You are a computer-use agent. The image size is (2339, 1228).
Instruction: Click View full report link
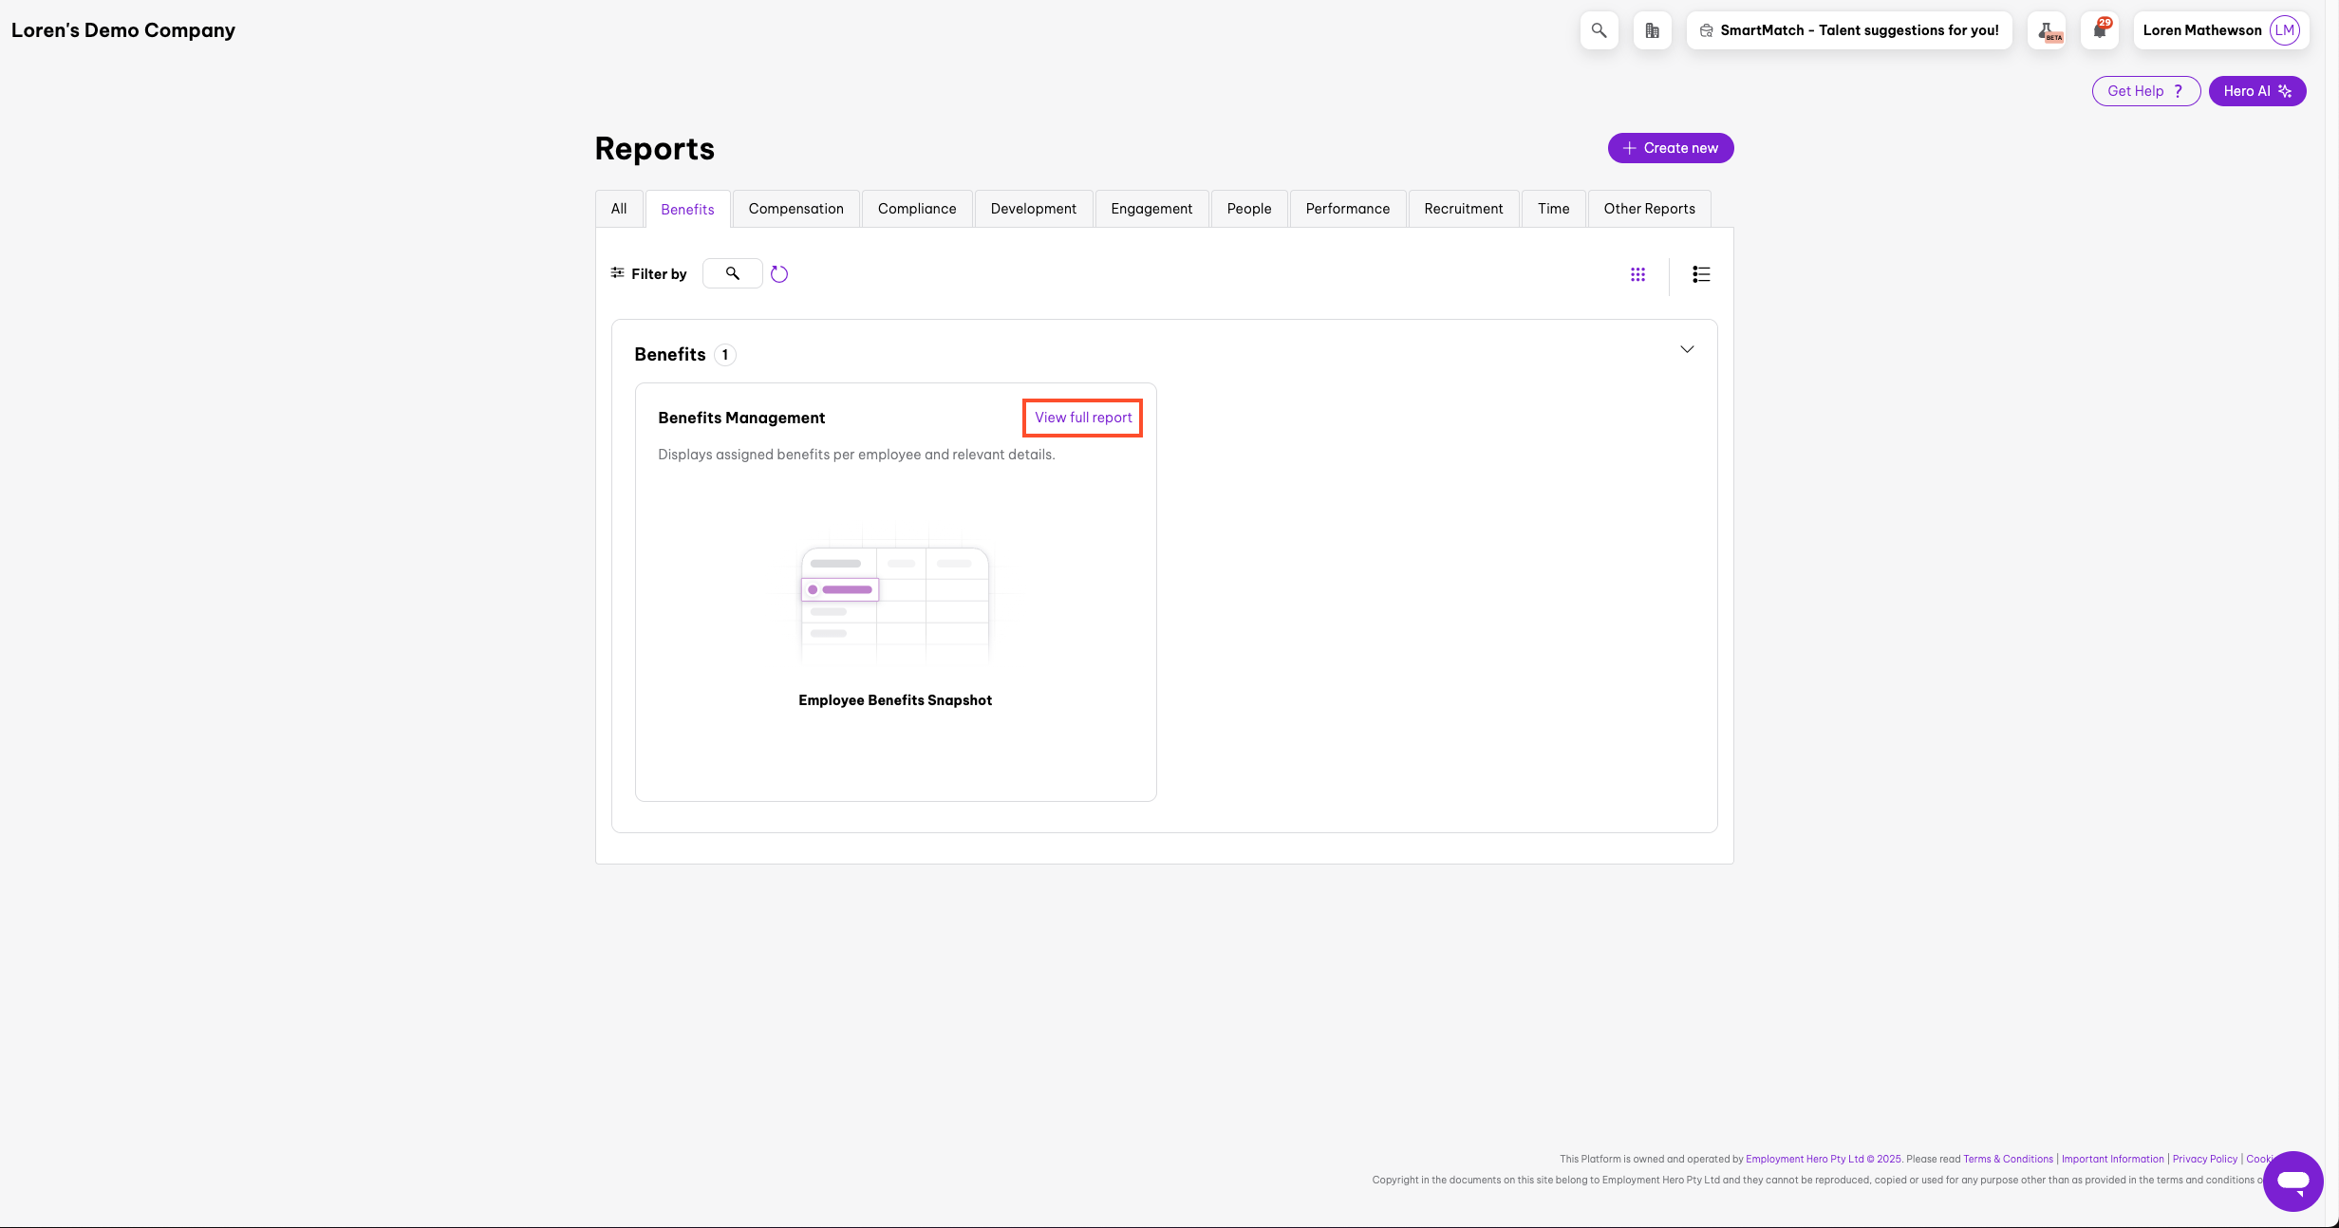(x=1082, y=418)
